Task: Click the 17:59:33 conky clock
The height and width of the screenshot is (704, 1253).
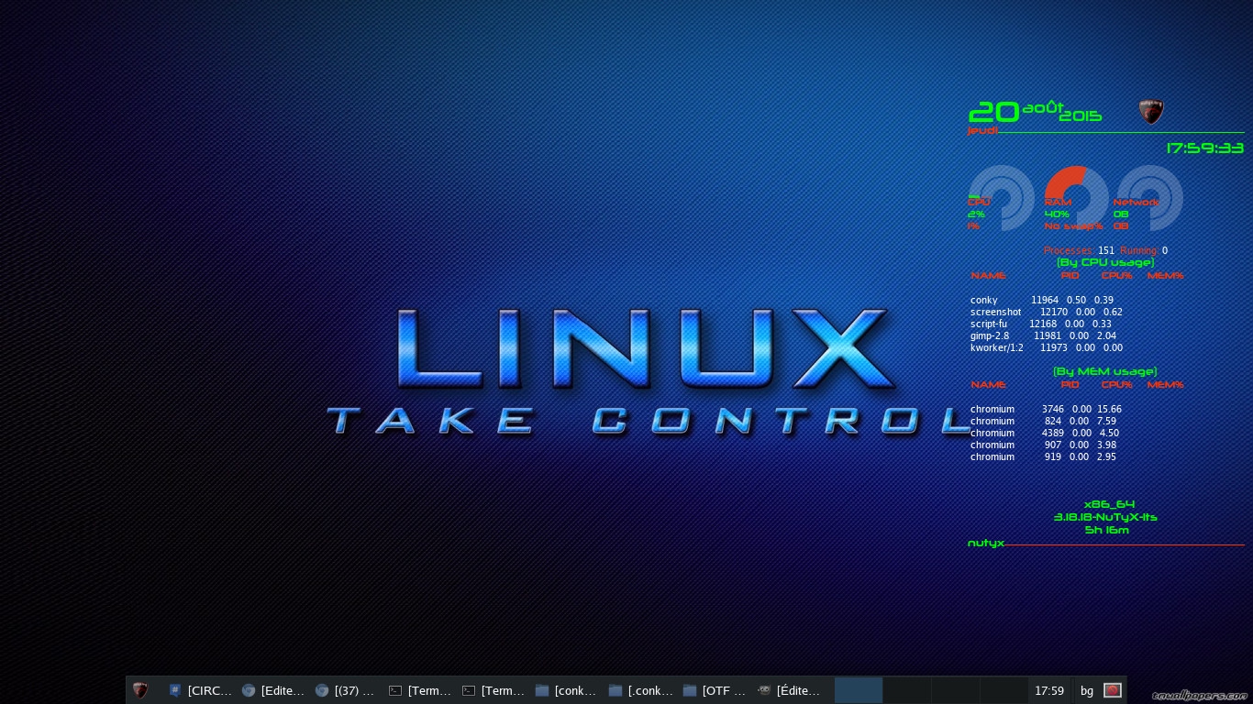Action: pyautogui.click(x=1205, y=148)
